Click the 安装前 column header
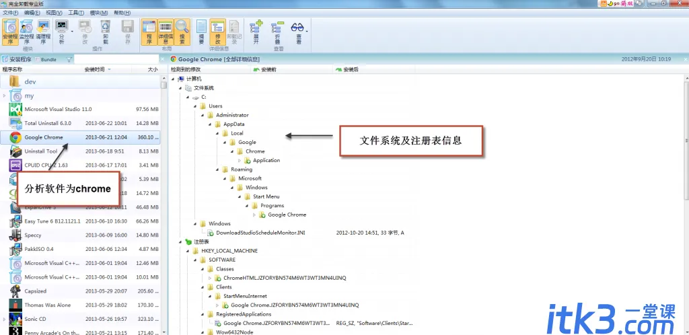 pyautogui.click(x=268, y=69)
